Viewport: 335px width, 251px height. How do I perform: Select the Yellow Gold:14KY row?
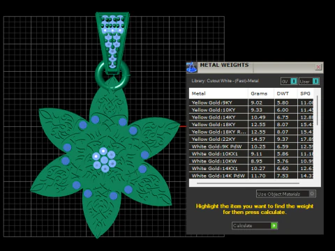(251, 117)
